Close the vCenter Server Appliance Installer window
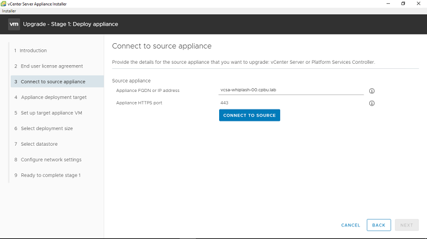 pyautogui.click(x=418, y=4)
